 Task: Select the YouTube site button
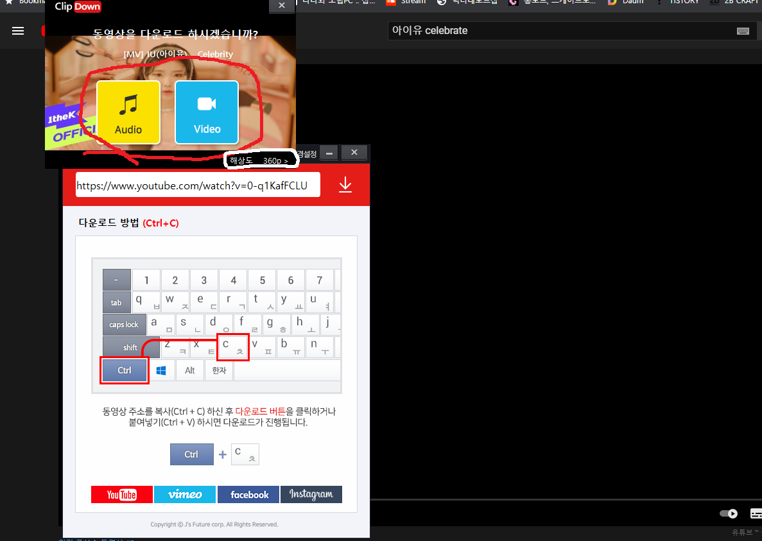tap(122, 494)
